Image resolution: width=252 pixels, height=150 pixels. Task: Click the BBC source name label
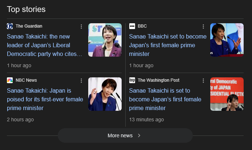pos(142,26)
